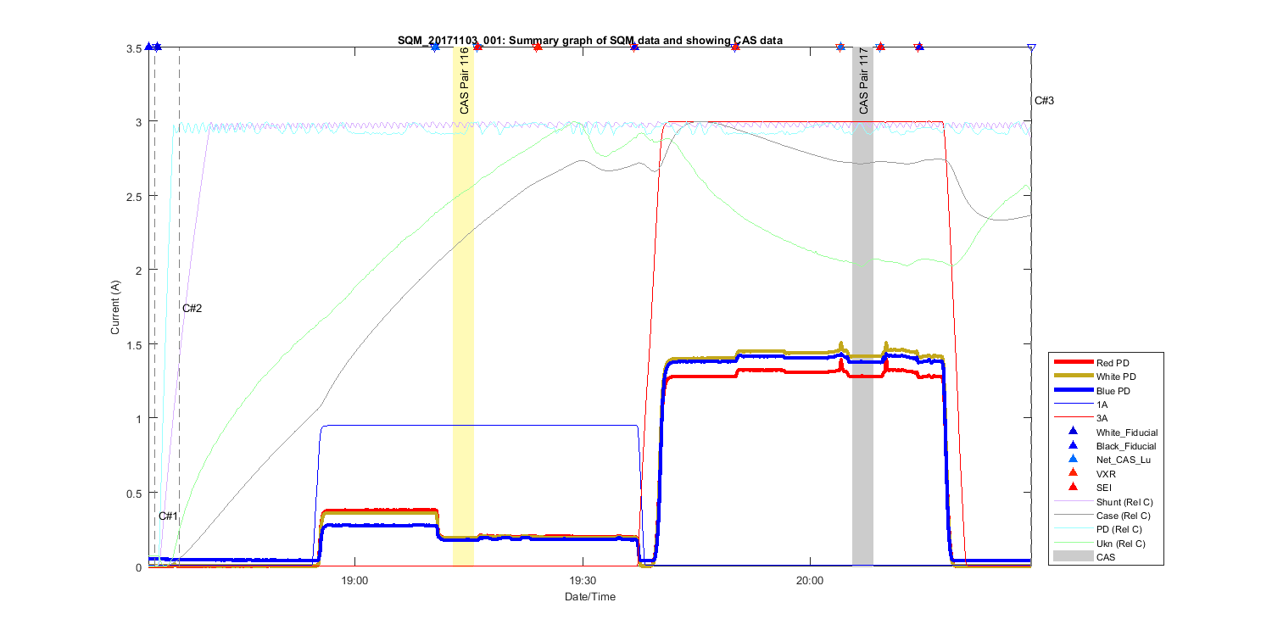Image resolution: width=1272 pixels, height=636 pixels.
Task: Click the blue triangle marker at top-left corner
Action: [149, 47]
